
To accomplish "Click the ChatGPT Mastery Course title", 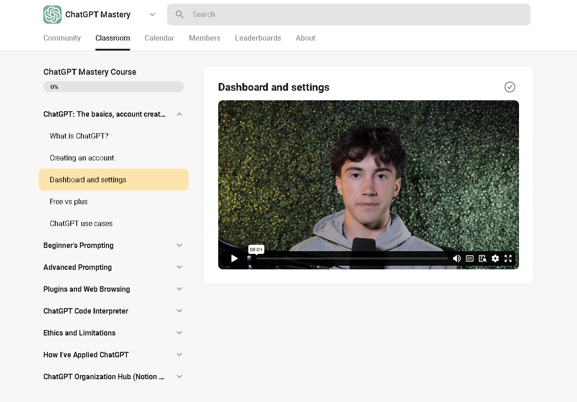I will pyautogui.click(x=90, y=72).
